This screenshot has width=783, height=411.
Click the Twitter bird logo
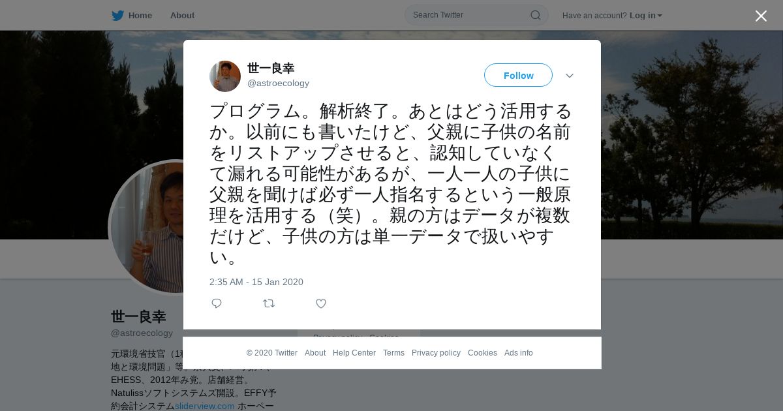point(117,16)
